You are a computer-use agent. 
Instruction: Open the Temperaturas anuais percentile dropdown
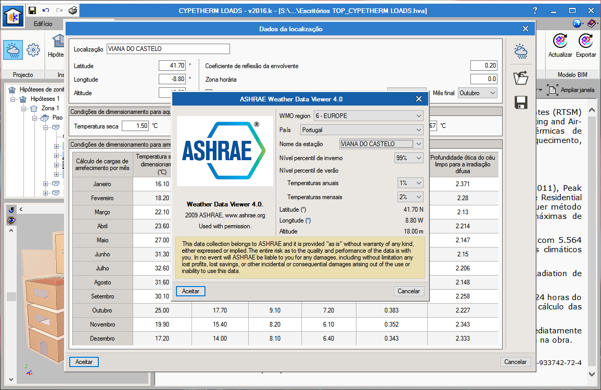411,183
